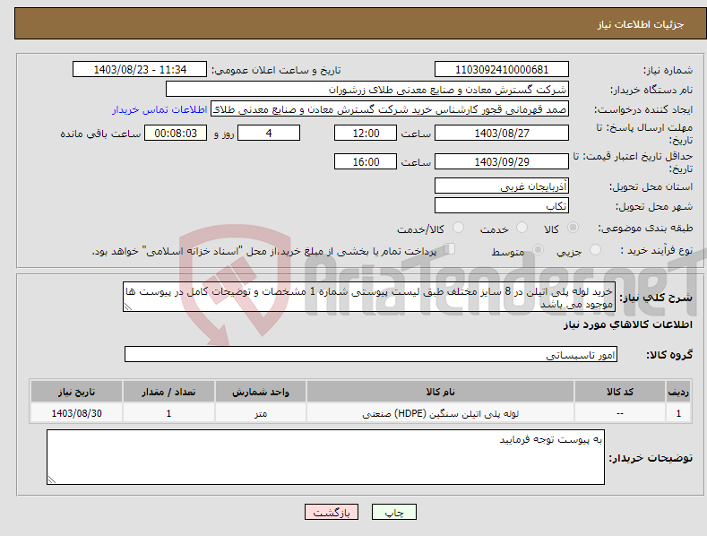This screenshot has height=536, width=707.
Task: Click the شرح کلی نیاز description textarea
Action: [369, 297]
